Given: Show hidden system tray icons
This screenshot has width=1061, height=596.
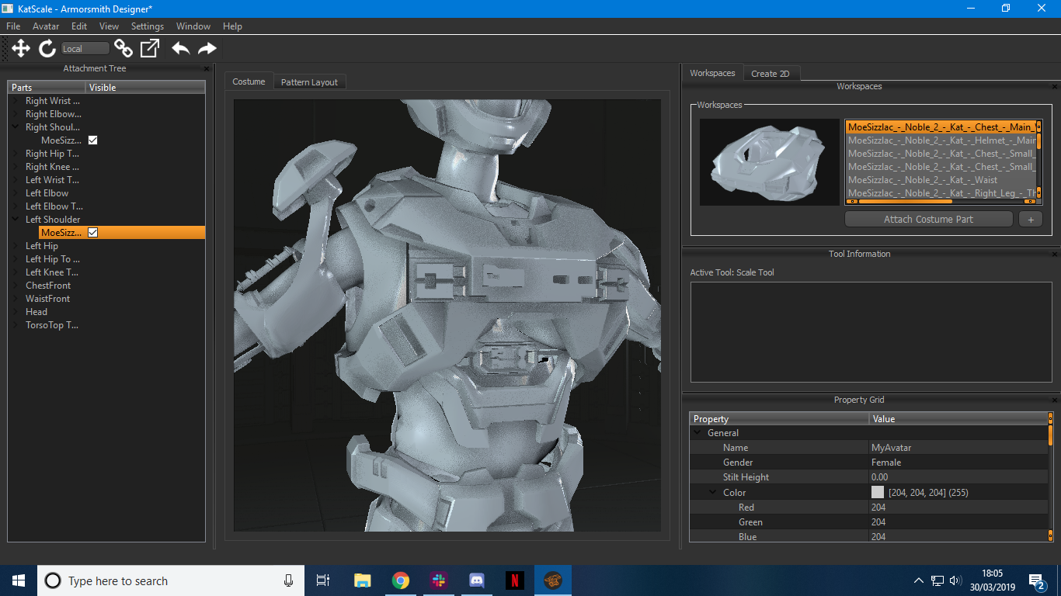Looking at the screenshot, I should 918,580.
